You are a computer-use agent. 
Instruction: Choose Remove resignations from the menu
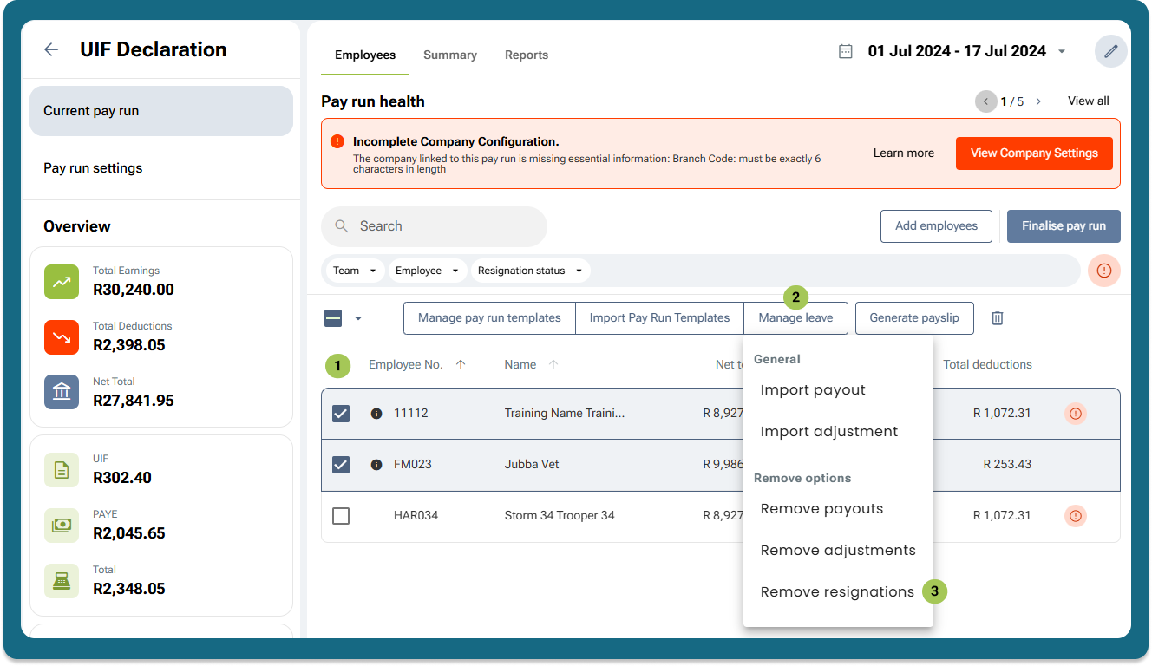coord(836,592)
